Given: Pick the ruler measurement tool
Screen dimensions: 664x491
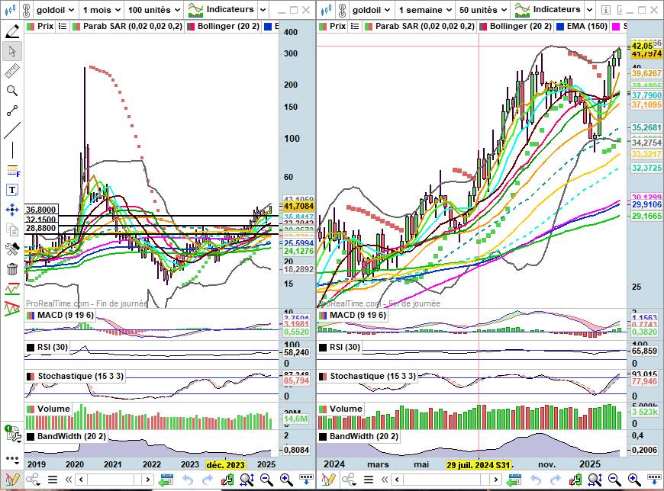Looking at the screenshot, I should coord(12,71).
